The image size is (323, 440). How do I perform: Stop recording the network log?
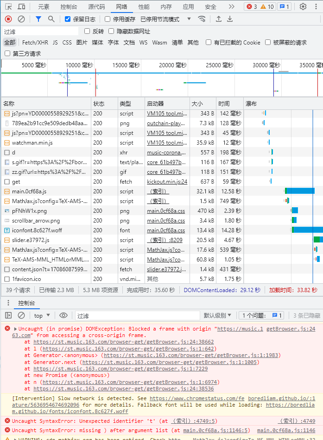click(8, 19)
